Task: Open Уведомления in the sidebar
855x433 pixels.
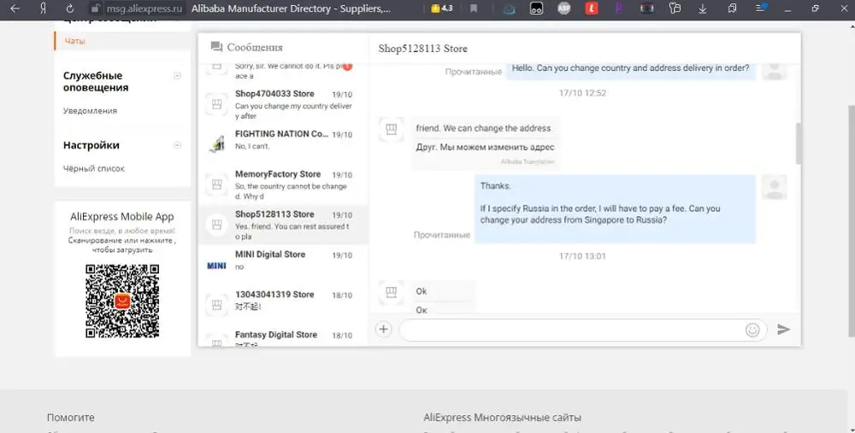Action: pyautogui.click(x=90, y=110)
